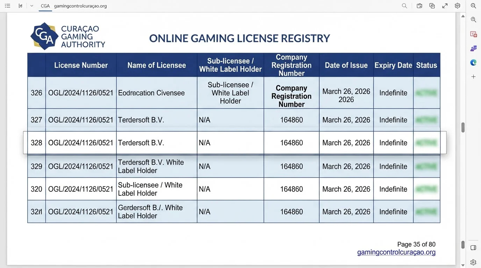Click the scrollbar down arrow

[463, 265]
